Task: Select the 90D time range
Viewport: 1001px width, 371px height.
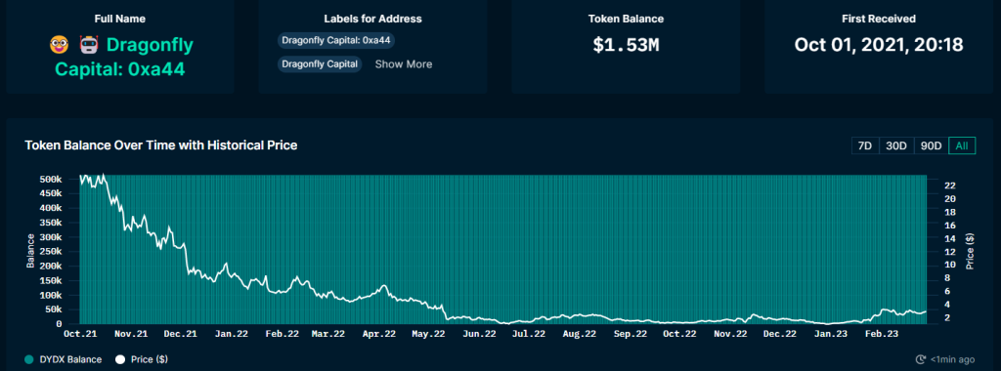Action: point(931,145)
